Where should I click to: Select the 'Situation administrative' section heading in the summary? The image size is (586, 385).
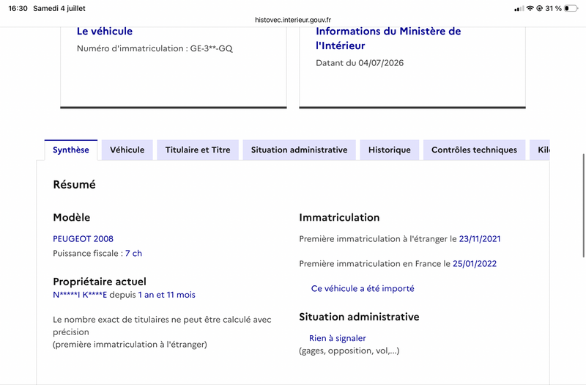(x=359, y=317)
